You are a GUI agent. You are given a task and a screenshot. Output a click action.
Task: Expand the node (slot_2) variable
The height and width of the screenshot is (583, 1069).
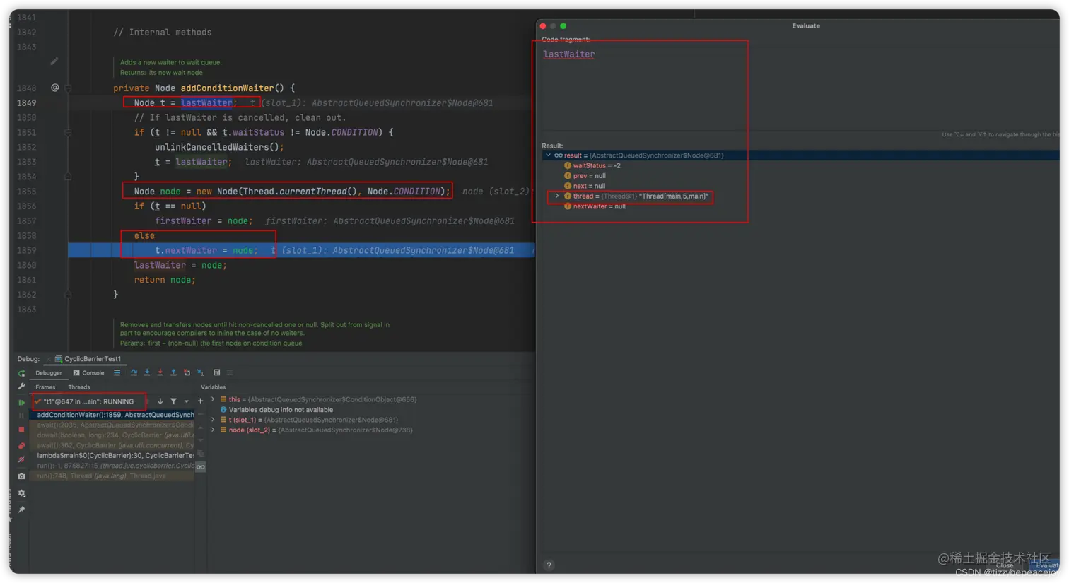(213, 430)
